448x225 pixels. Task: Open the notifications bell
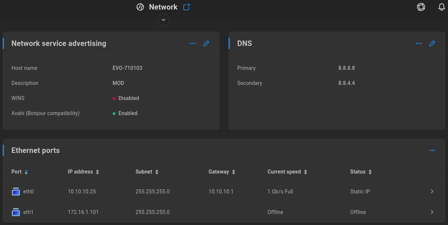tap(442, 7)
